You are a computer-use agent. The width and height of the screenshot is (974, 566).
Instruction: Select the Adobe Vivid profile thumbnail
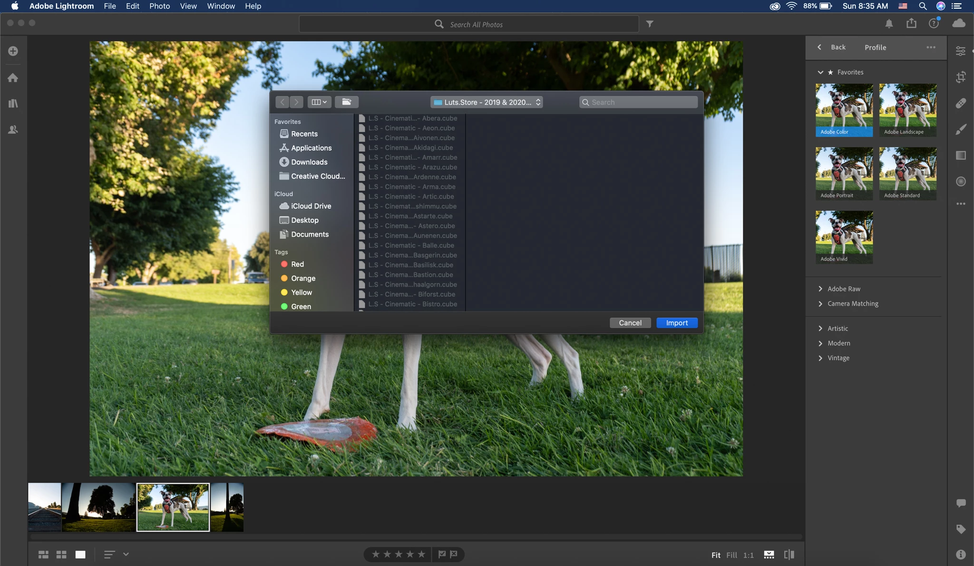tap(844, 237)
